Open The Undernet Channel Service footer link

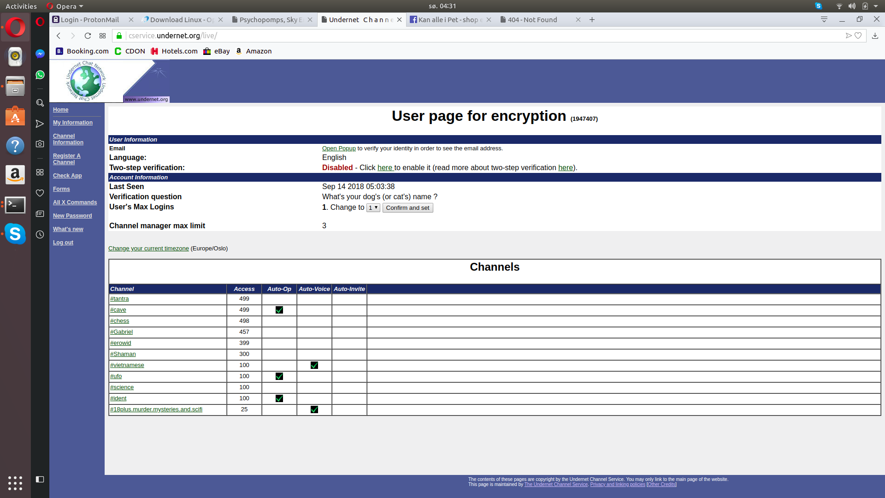556,485
